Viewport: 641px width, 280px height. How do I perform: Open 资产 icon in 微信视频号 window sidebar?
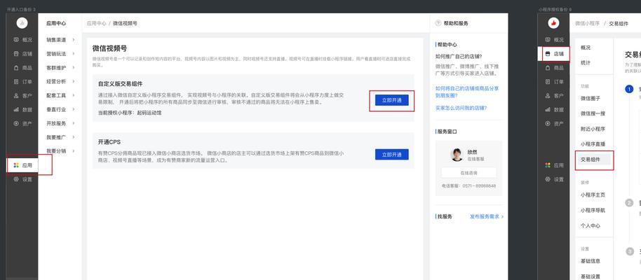coord(16,123)
